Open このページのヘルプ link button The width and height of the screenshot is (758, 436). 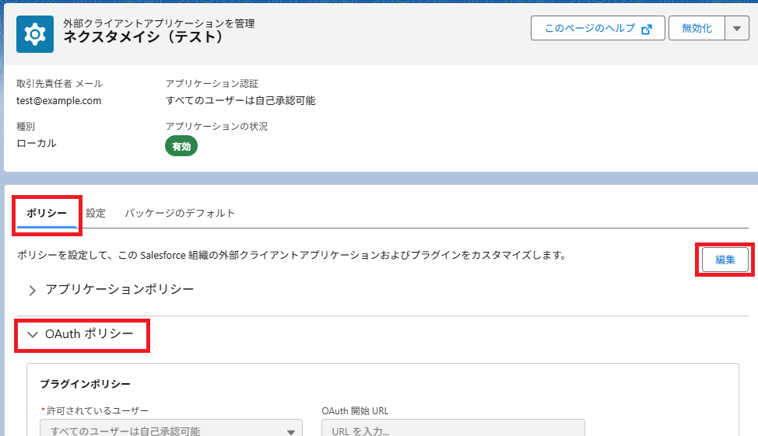598,29
